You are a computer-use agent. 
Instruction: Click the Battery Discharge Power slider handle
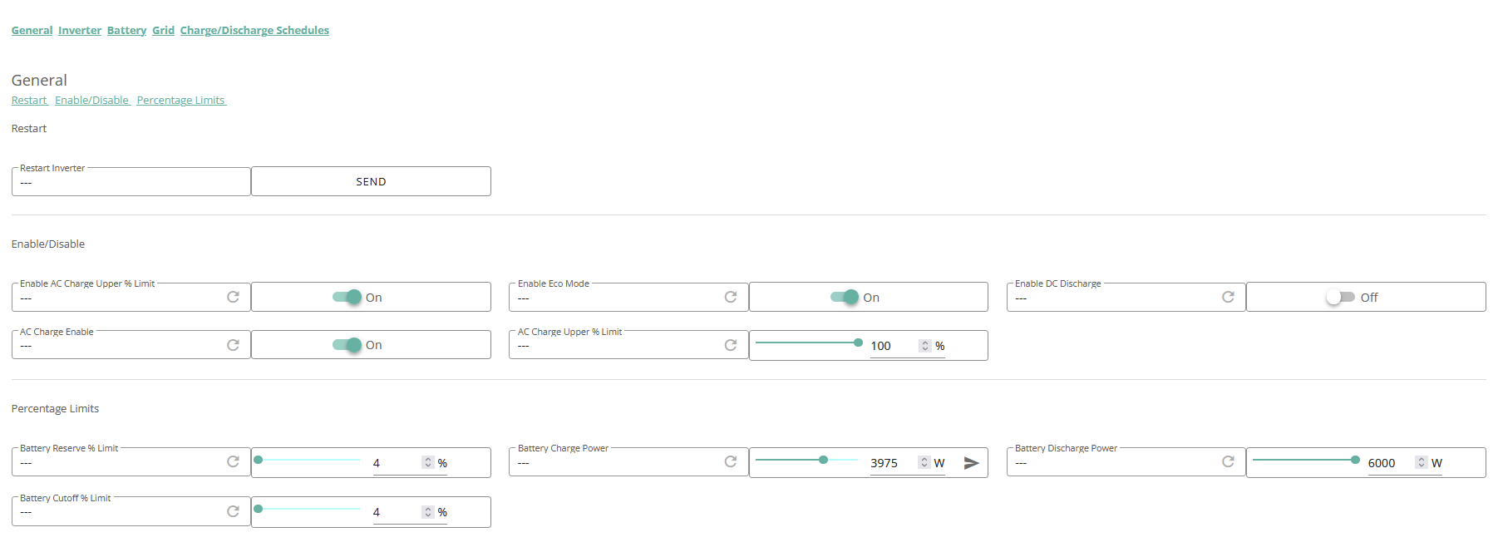1355,460
